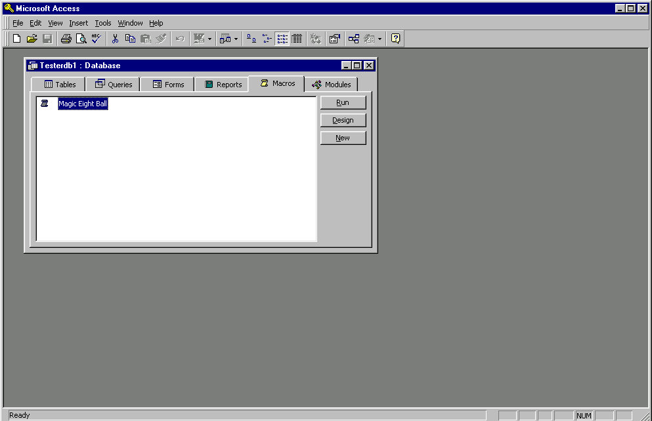Click the Design button
652x421 pixels.
tap(343, 121)
